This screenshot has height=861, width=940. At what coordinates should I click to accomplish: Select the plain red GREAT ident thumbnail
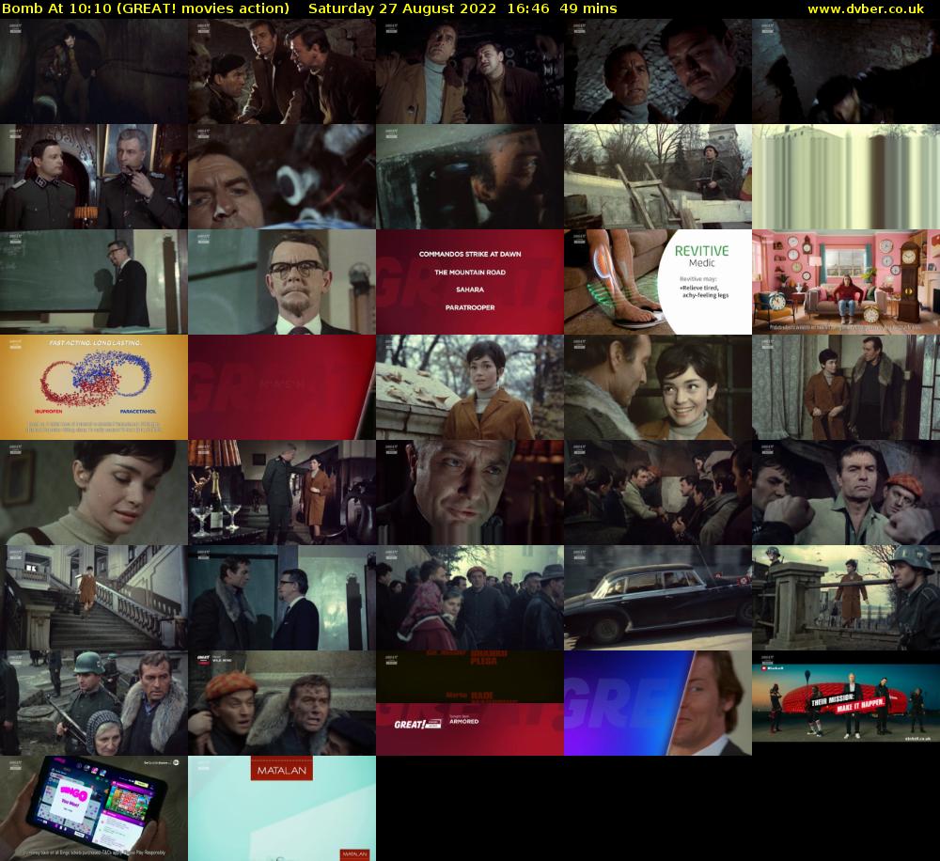282,387
